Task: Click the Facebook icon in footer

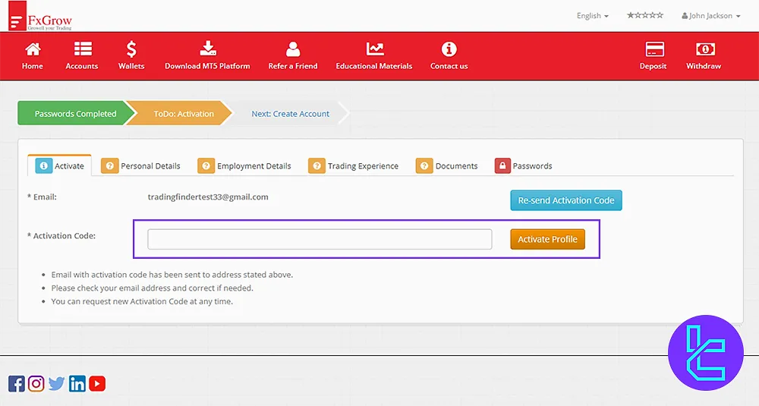Action: (x=17, y=384)
